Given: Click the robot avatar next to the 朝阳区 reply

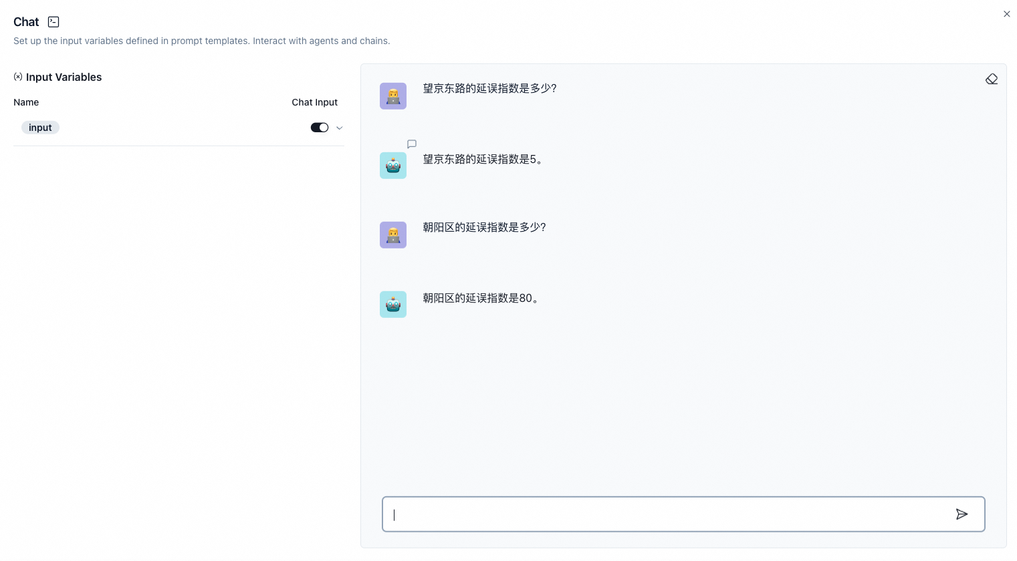Looking at the screenshot, I should click(392, 304).
